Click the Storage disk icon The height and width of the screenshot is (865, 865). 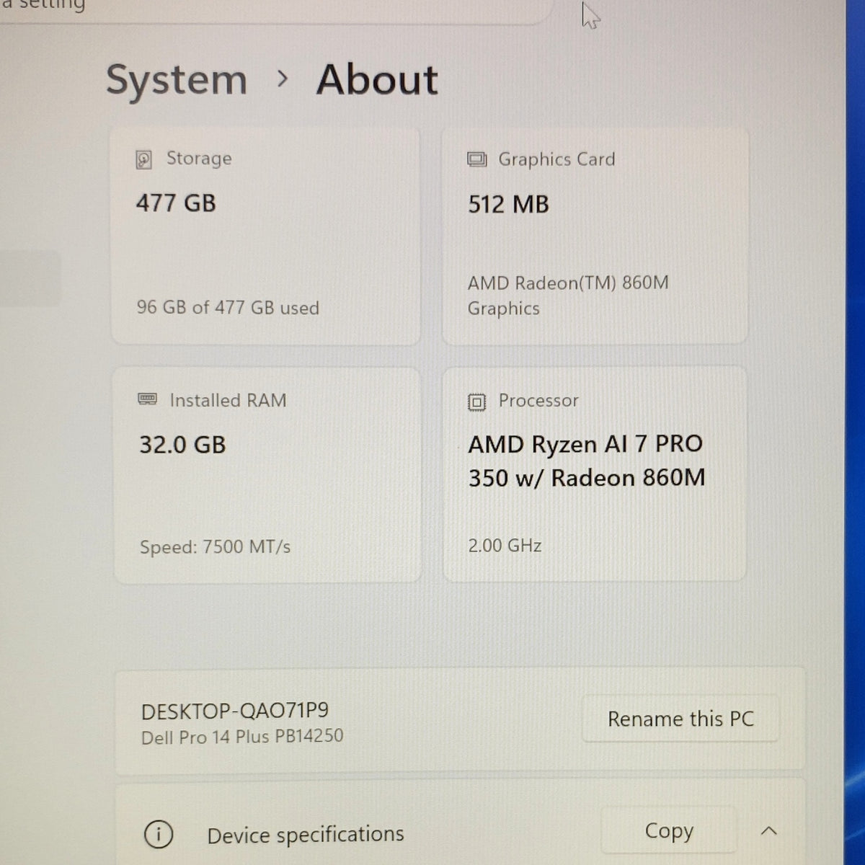click(x=144, y=159)
